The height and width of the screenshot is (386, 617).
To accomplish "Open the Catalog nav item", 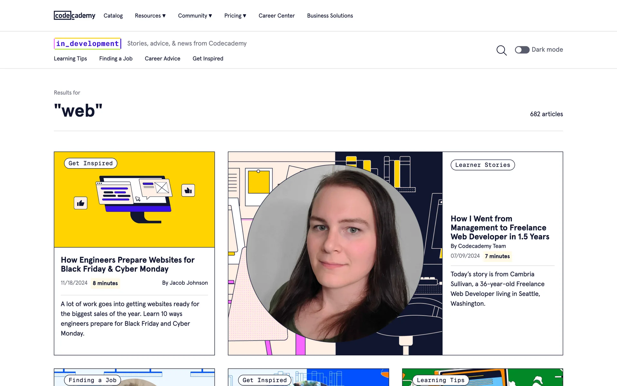I will click(113, 15).
